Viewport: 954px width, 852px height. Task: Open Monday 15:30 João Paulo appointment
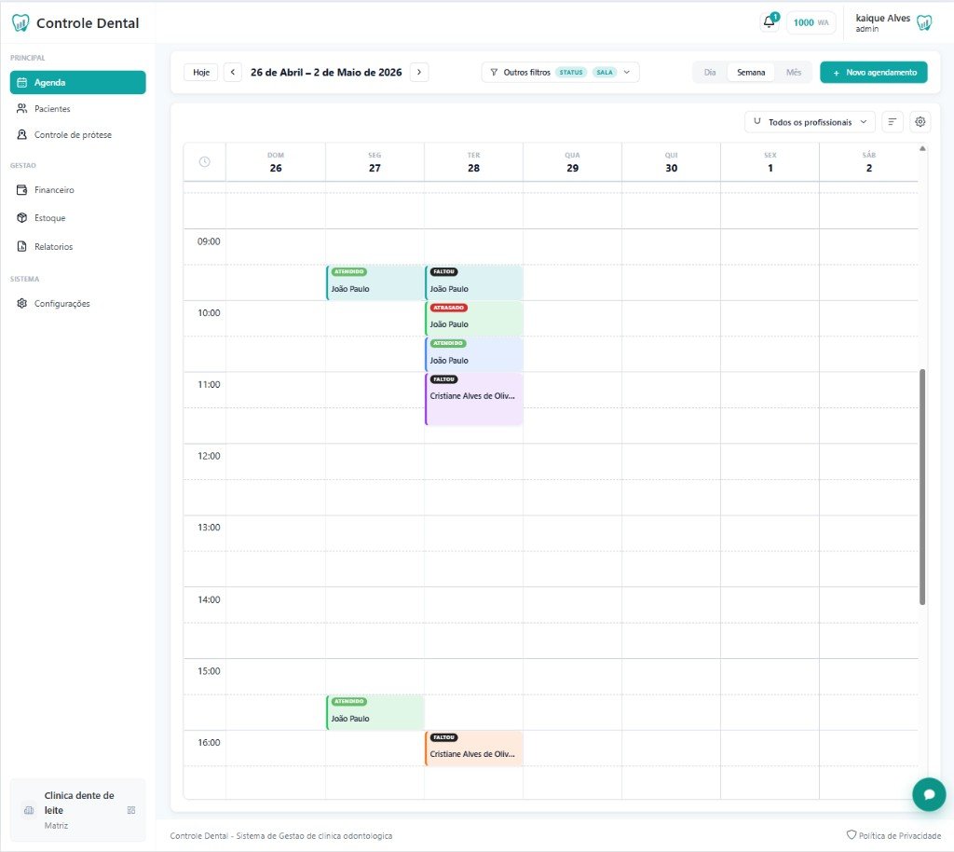(375, 712)
